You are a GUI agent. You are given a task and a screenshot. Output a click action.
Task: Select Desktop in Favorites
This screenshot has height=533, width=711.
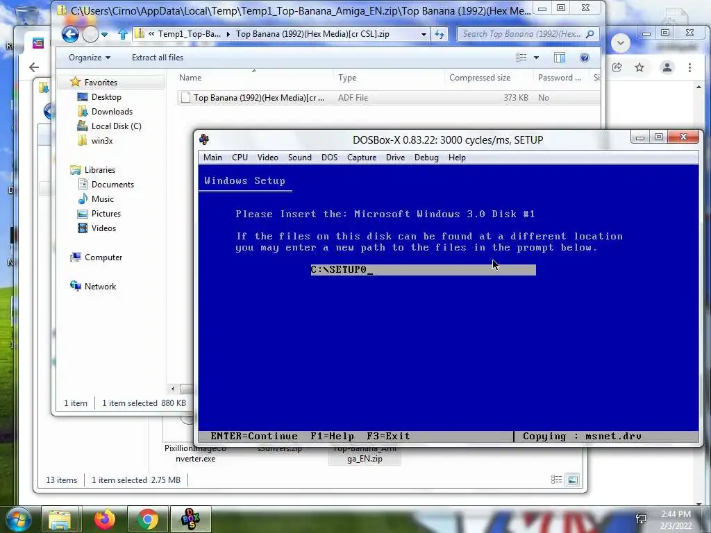click(x=106, y=97)
